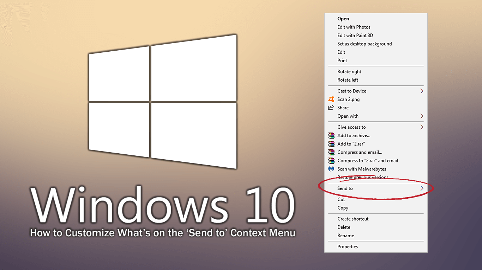Click the WinRAR icon beside Compress and email...

pos(331,152)
